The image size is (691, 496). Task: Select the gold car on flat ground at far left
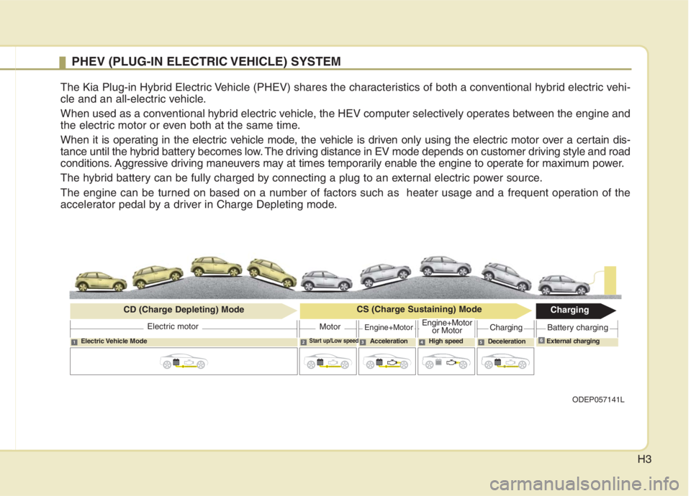click(x=101, y=282)
